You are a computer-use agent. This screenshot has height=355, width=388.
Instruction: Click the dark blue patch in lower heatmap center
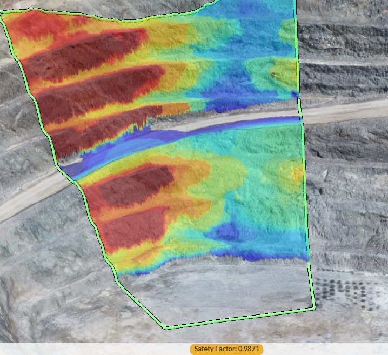pos(227,232)
